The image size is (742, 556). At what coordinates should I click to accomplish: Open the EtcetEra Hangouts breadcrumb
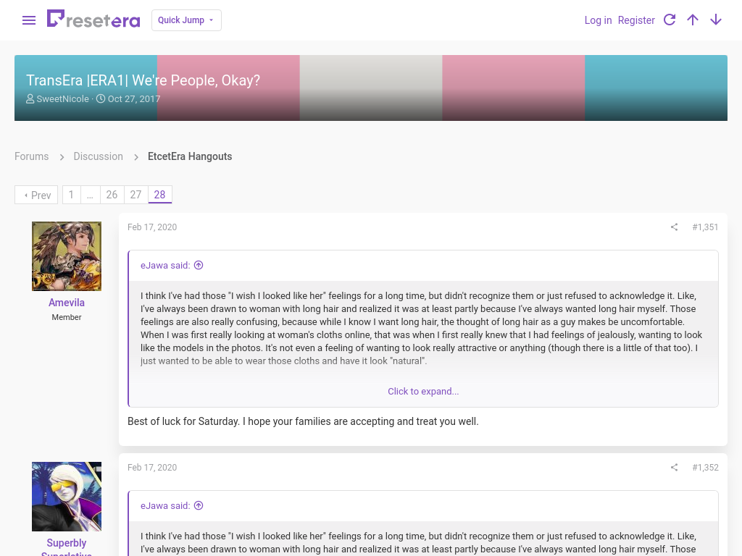[190, 156]
